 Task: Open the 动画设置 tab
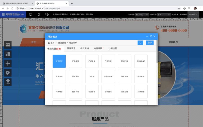click(x=112, y=48)
